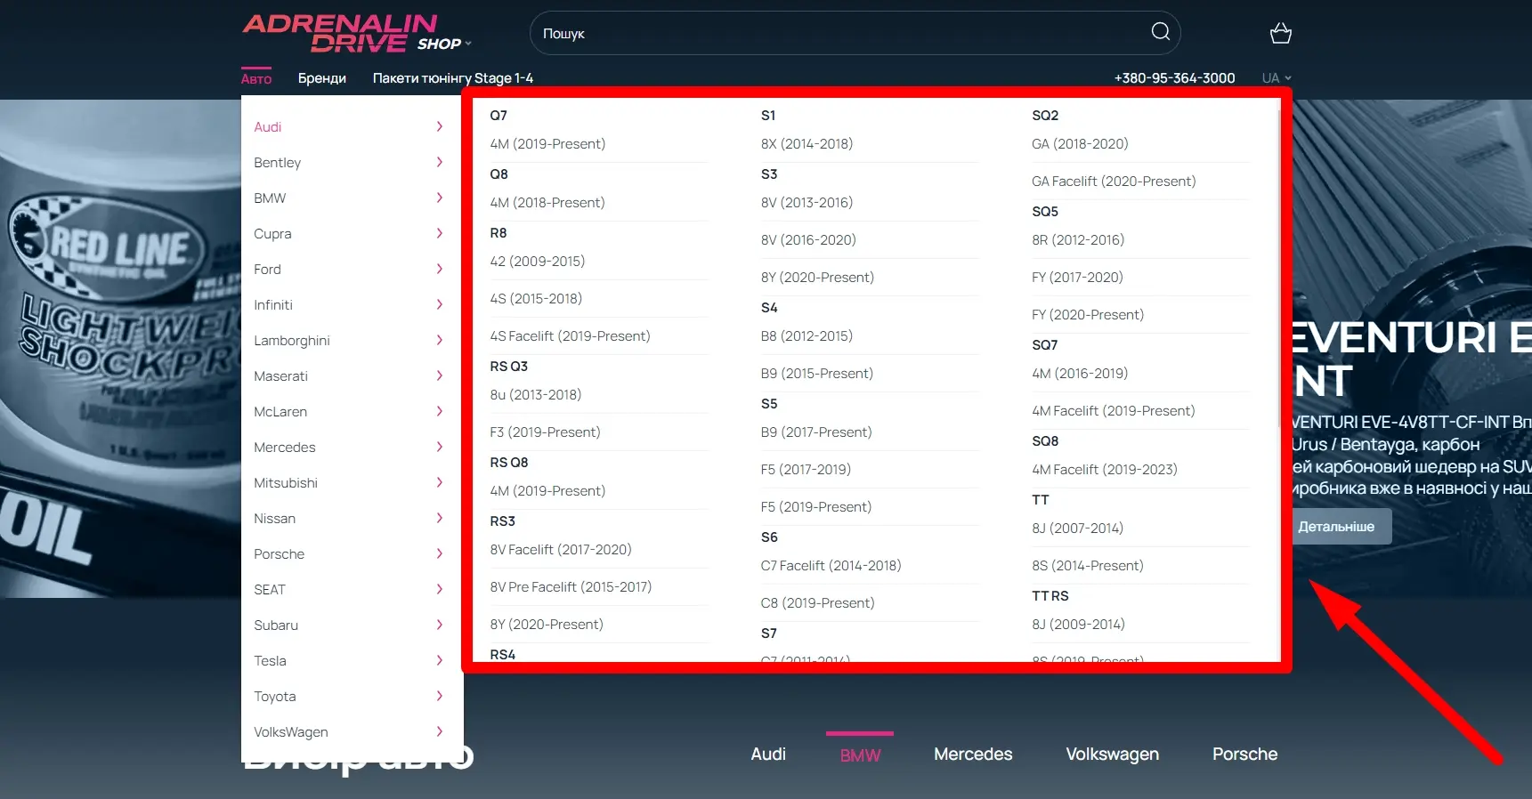Select GA Facelift (2020-Present)

pyautogui.click(x=1114, y=181)
